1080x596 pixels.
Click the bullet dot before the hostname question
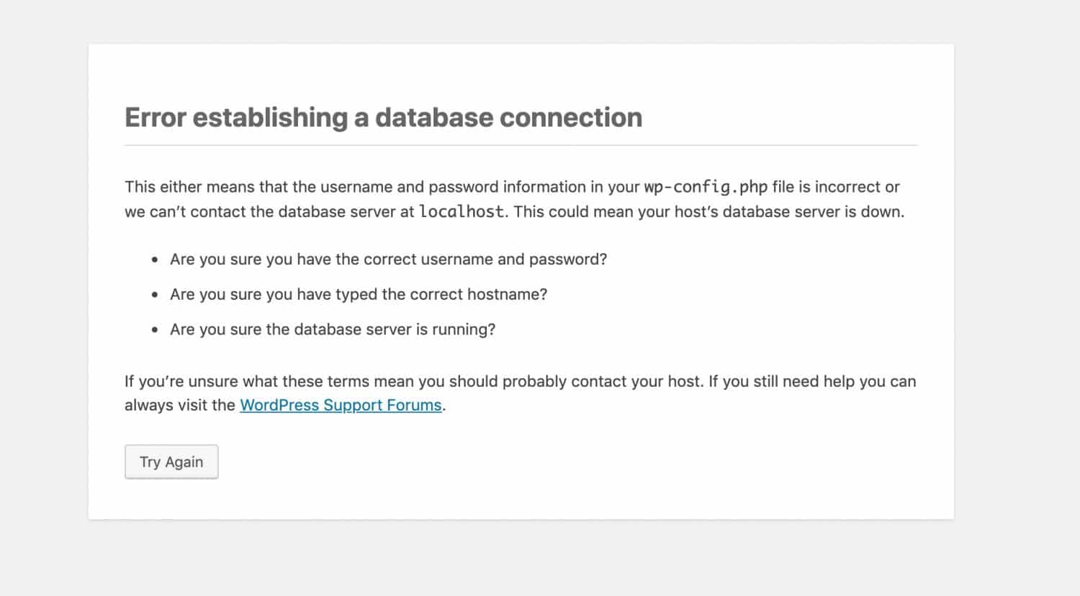click(155, 295)
